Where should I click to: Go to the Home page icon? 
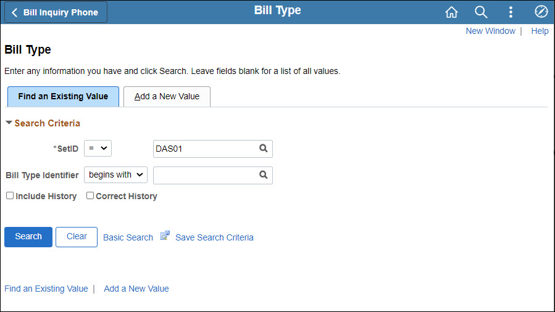click(451, 12)
